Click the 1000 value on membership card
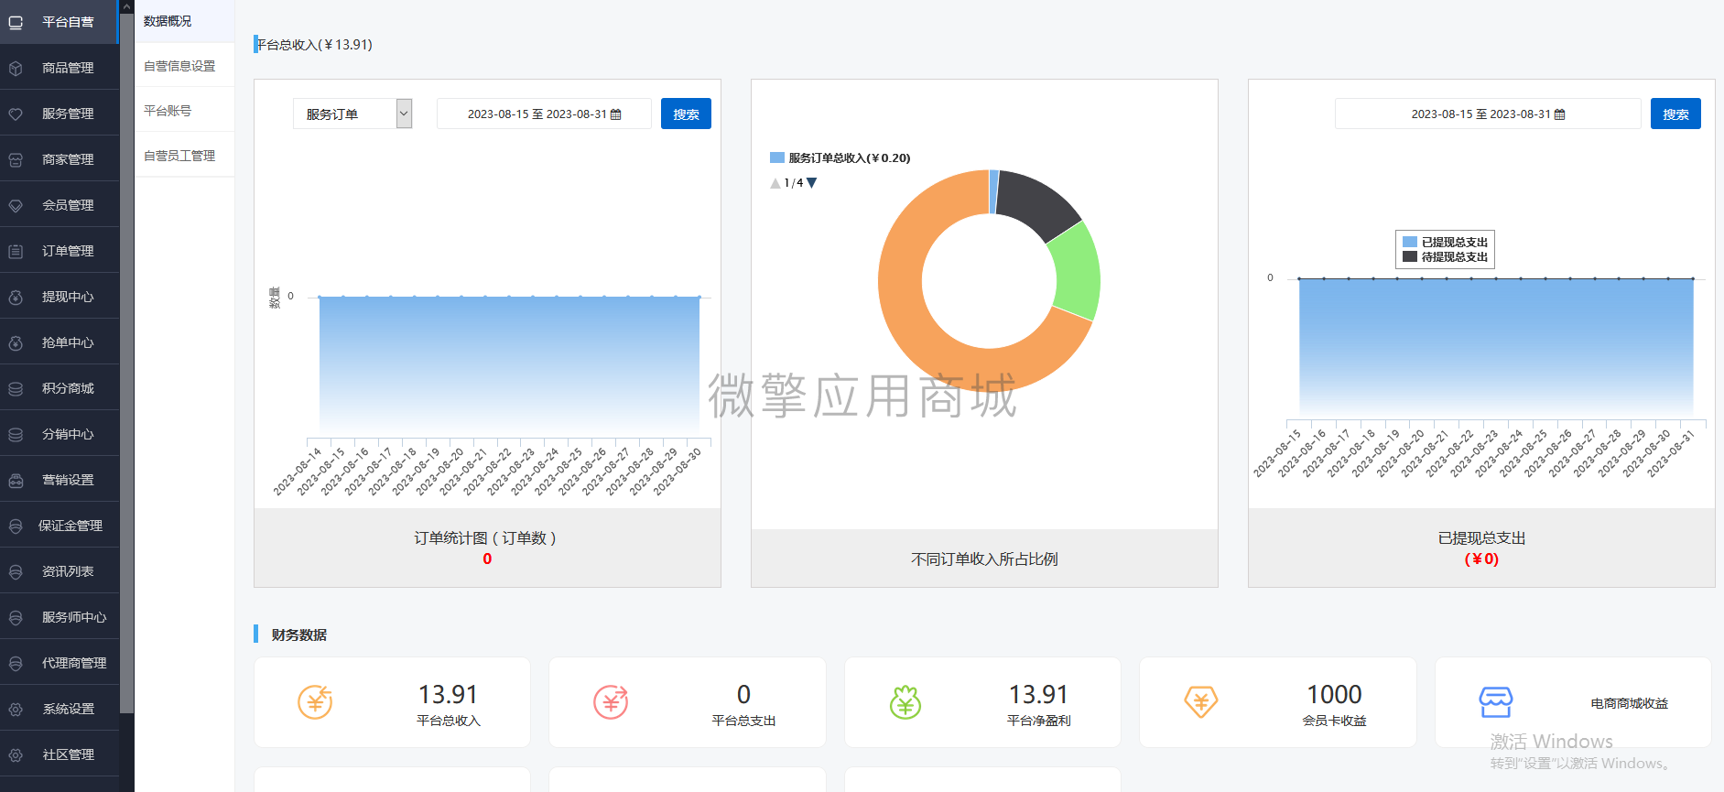 [x=1334, y=694]
